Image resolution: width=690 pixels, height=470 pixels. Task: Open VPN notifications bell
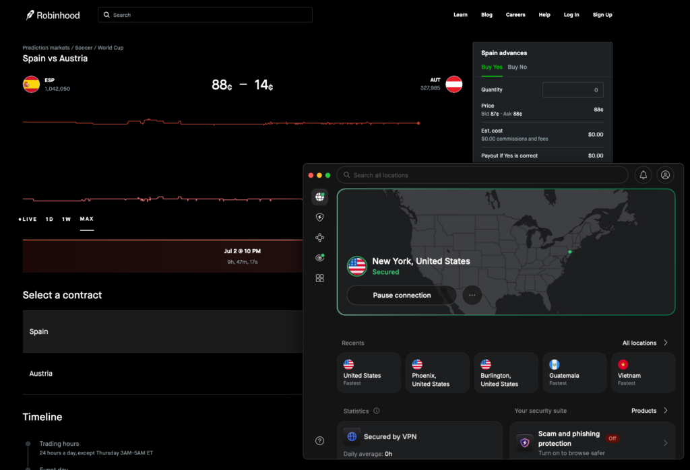pyautogui.click(x=644, y=175)
